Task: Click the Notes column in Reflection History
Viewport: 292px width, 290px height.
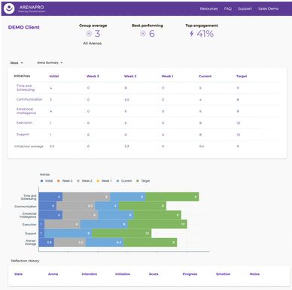Action: coord(254,274)
